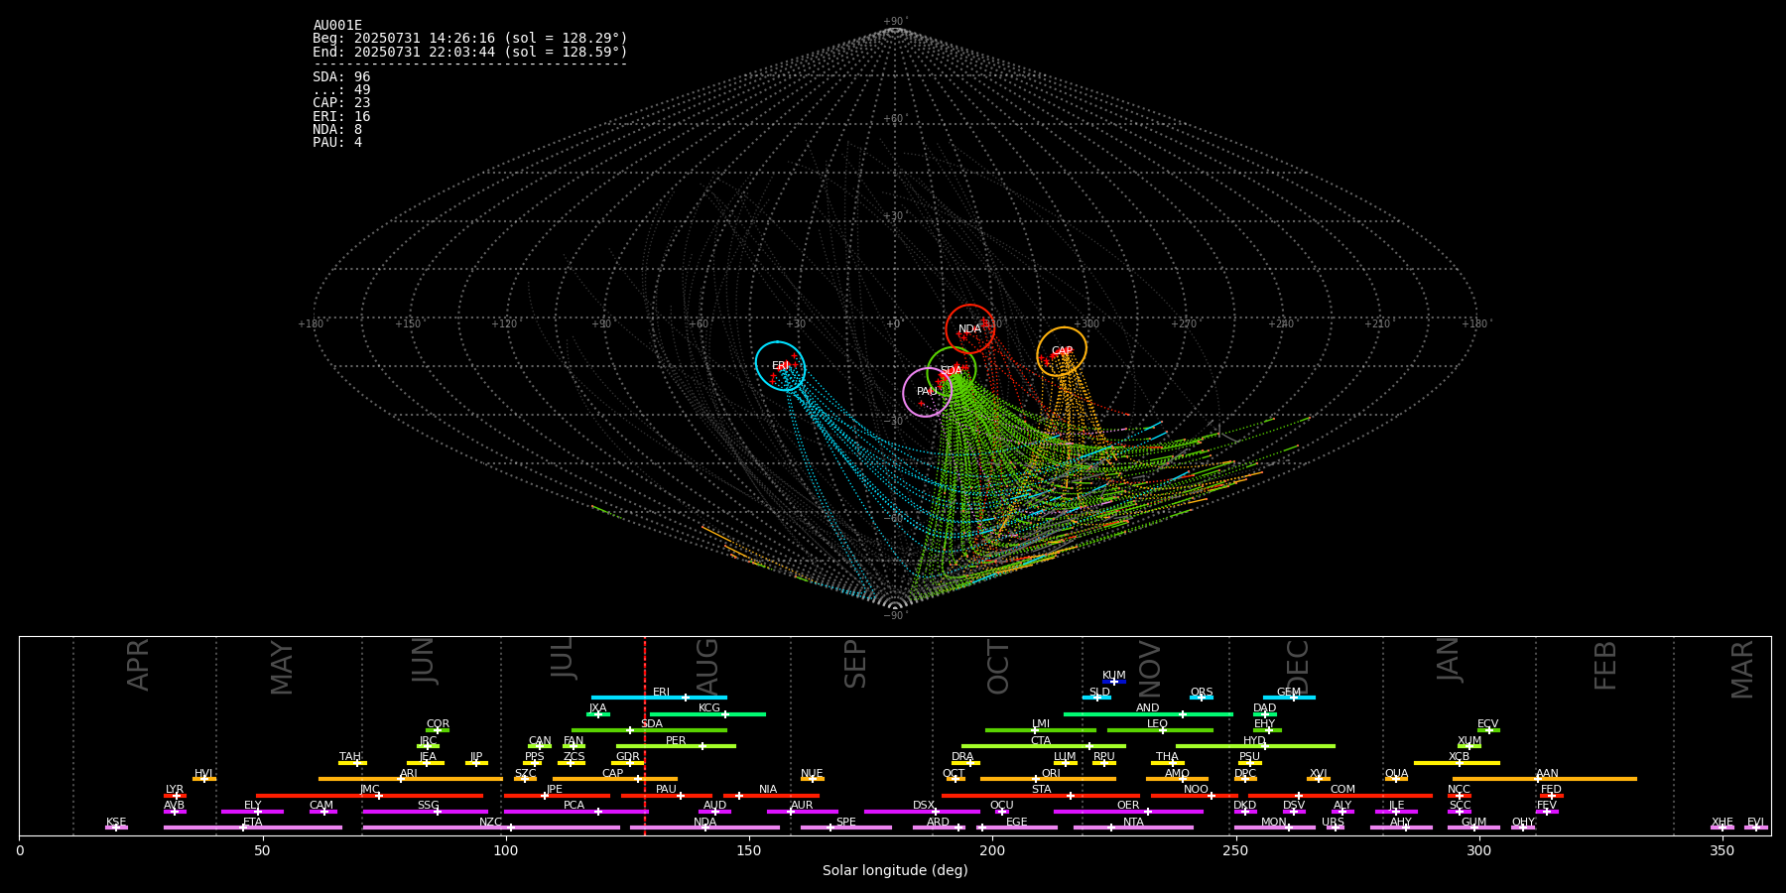
Task: Click the End: 20250731 22:03:44 line
Action: [x=470, y=52]
